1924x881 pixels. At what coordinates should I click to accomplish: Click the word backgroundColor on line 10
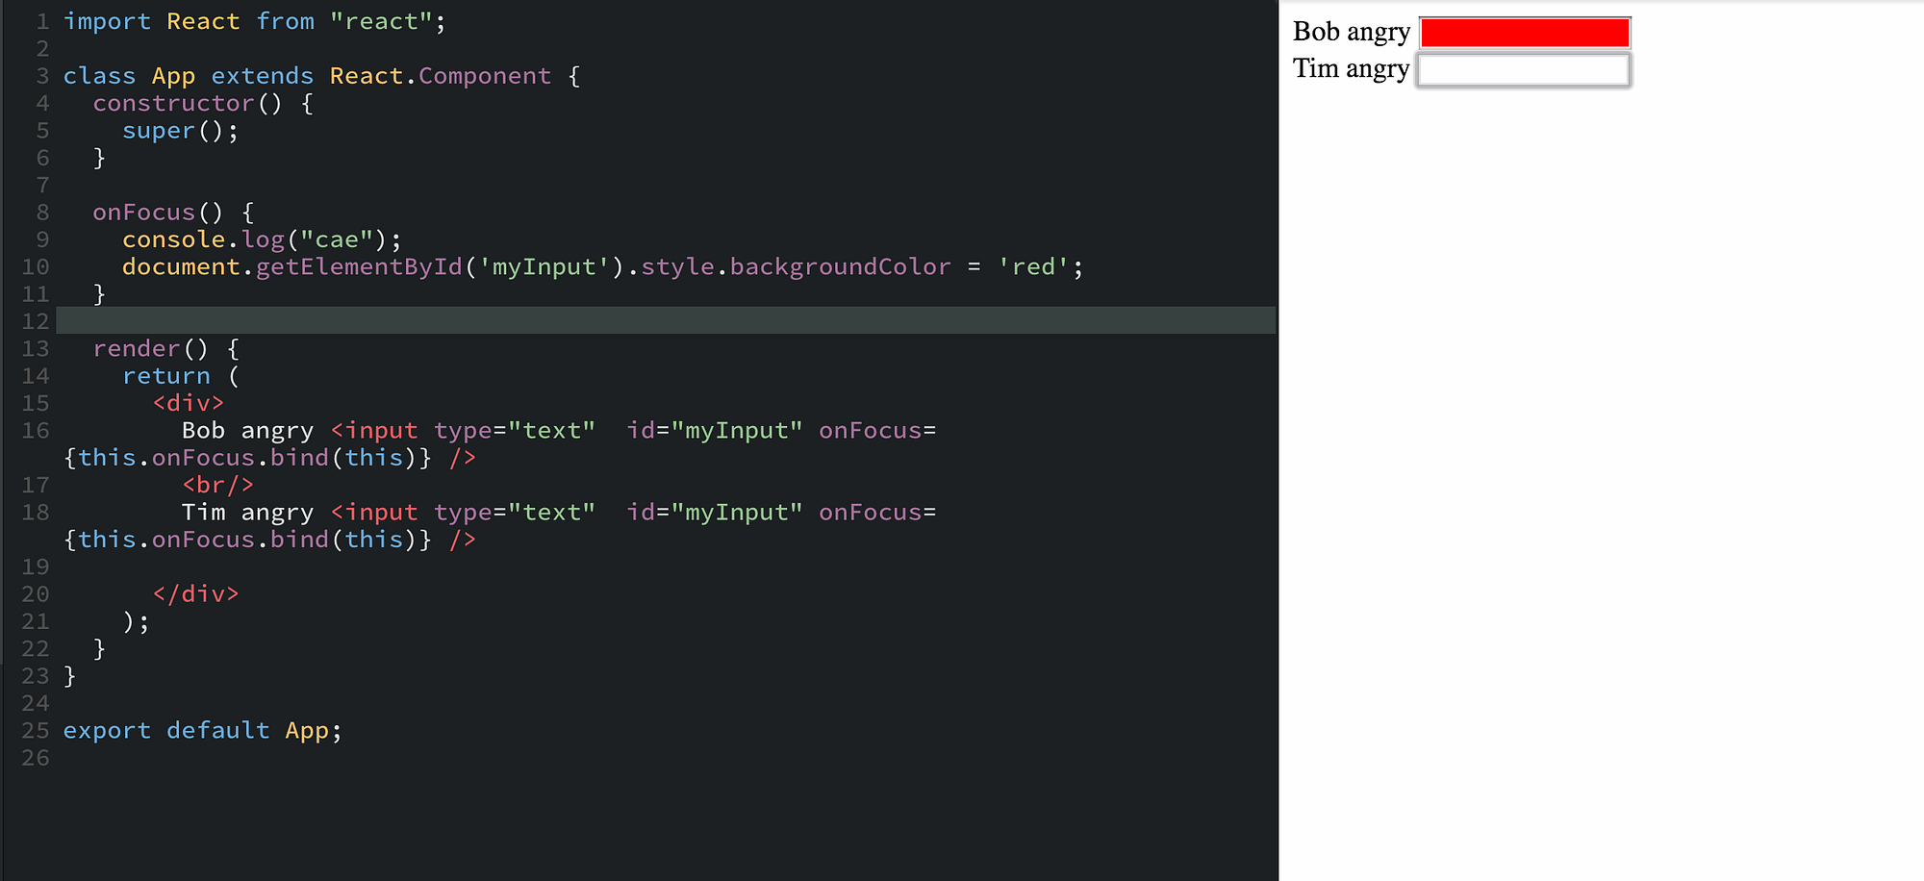[x=839, y=266]
